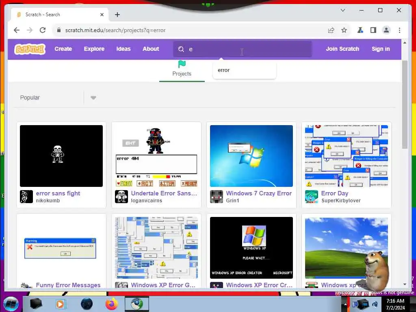Click the scrollbar down arrow
The height and width of the screenshot is (312, 416).
[405, 284]
